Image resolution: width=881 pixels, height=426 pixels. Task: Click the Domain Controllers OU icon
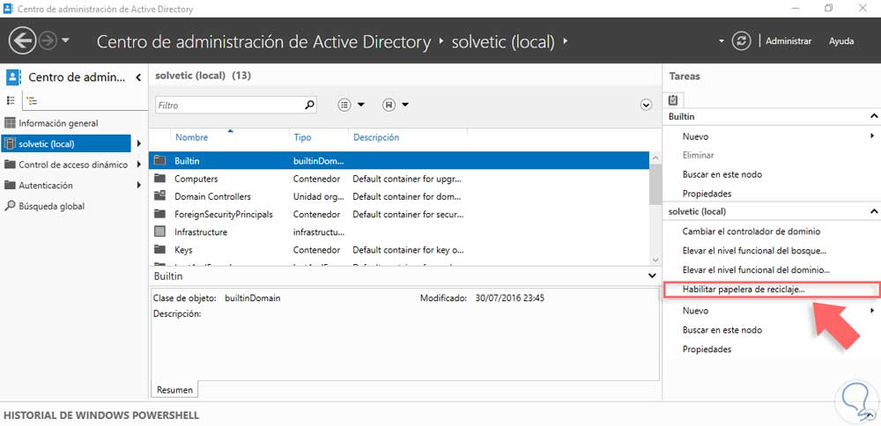tap(160, 196)
